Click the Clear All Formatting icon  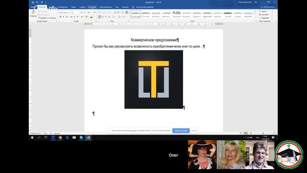pos(94,12)
